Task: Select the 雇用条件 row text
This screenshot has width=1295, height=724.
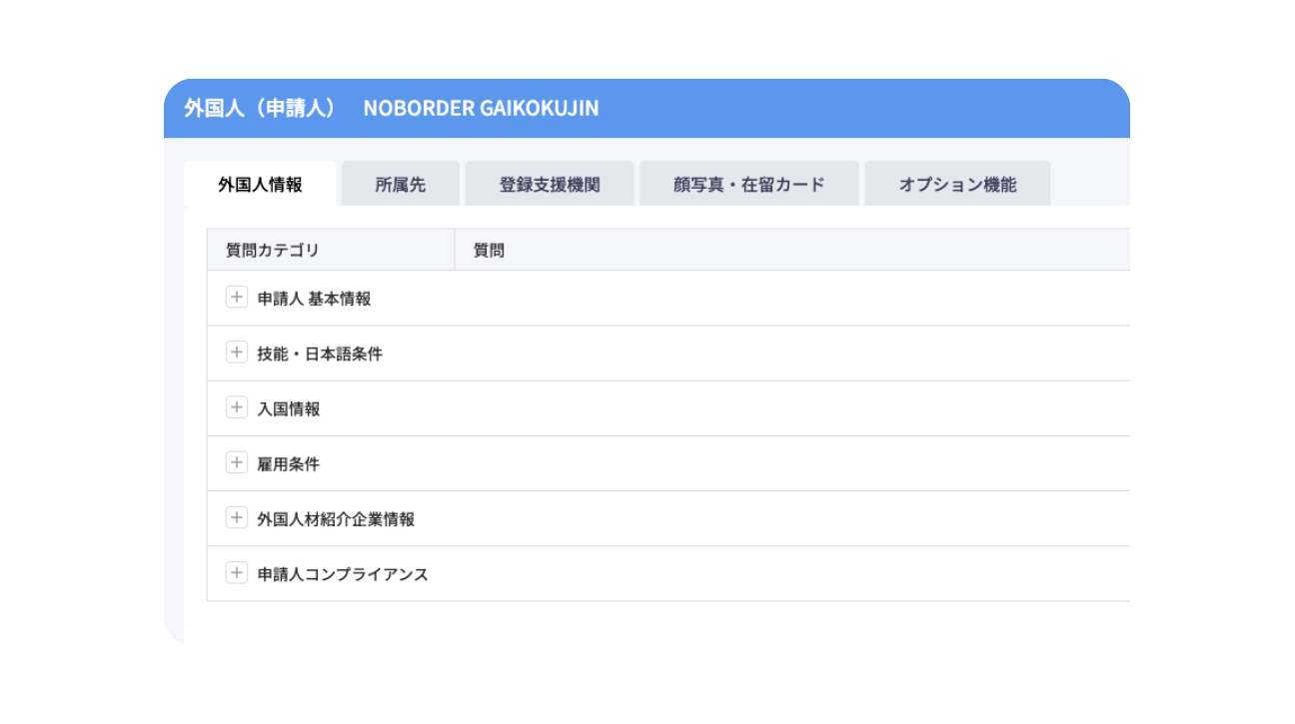Action: 289,463
